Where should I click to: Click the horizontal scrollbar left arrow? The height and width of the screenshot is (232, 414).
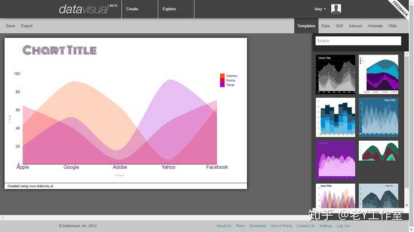[2, 218]
